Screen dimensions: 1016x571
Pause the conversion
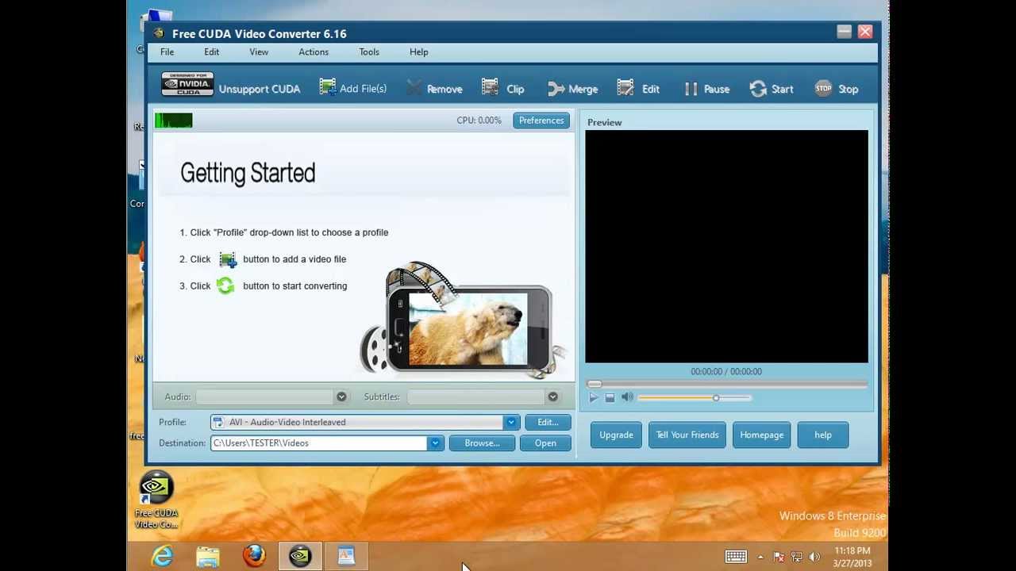706,89
